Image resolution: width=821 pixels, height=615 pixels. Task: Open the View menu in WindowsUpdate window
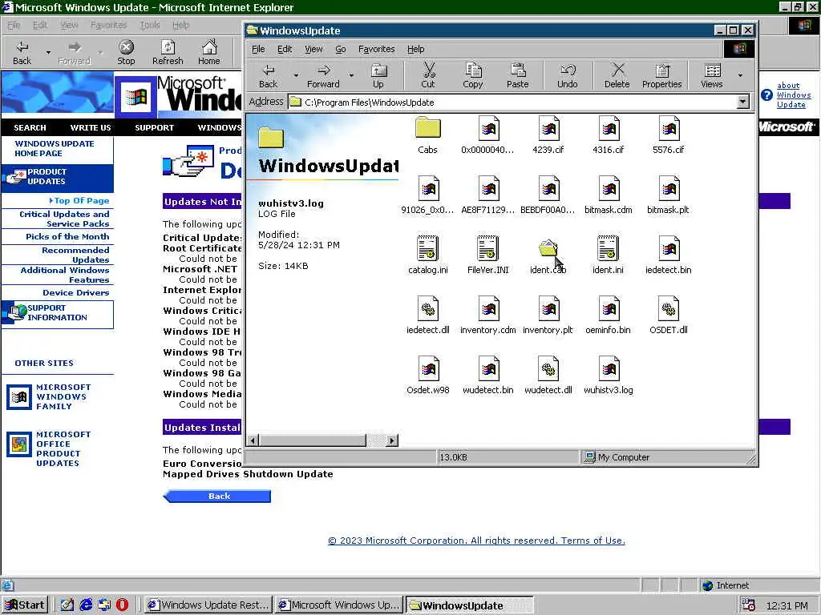click(313, 49)
